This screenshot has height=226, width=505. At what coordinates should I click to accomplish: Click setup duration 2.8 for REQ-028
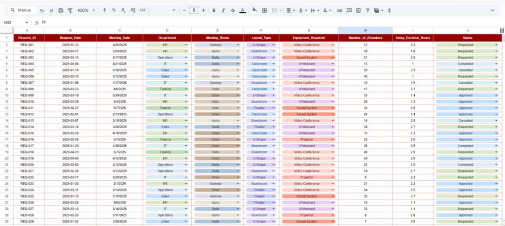pyautogui.click(x=413, y=215)
